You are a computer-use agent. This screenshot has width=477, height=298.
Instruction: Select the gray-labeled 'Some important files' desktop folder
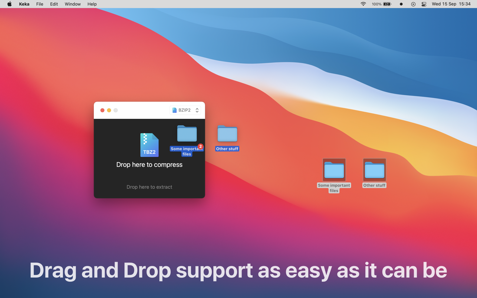pyautogui.click(x=334, y=170)
